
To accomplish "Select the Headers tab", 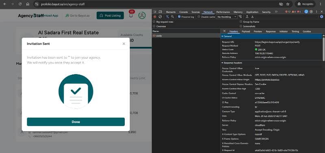I will (234, 32).
